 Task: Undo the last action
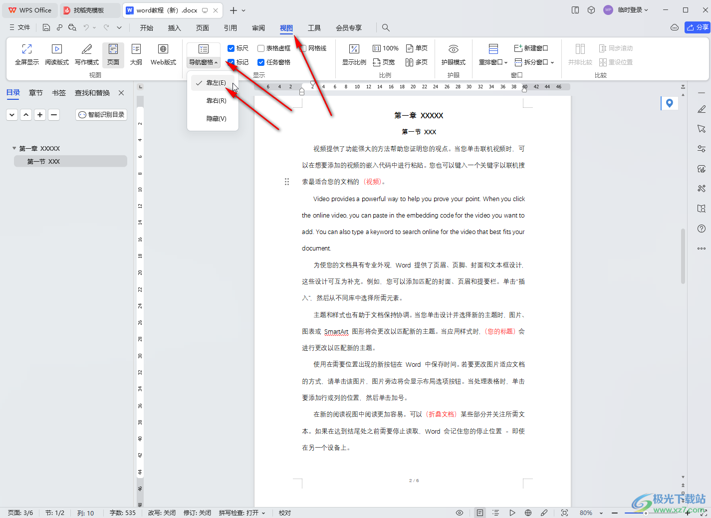(86, 27)
